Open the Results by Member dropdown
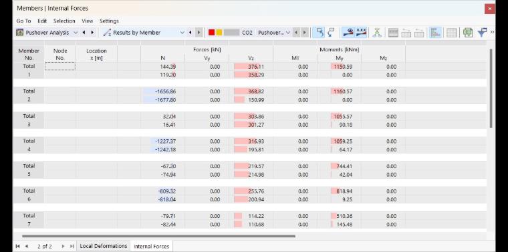This screenshot has width=508, height=252. tap(182, 33)
